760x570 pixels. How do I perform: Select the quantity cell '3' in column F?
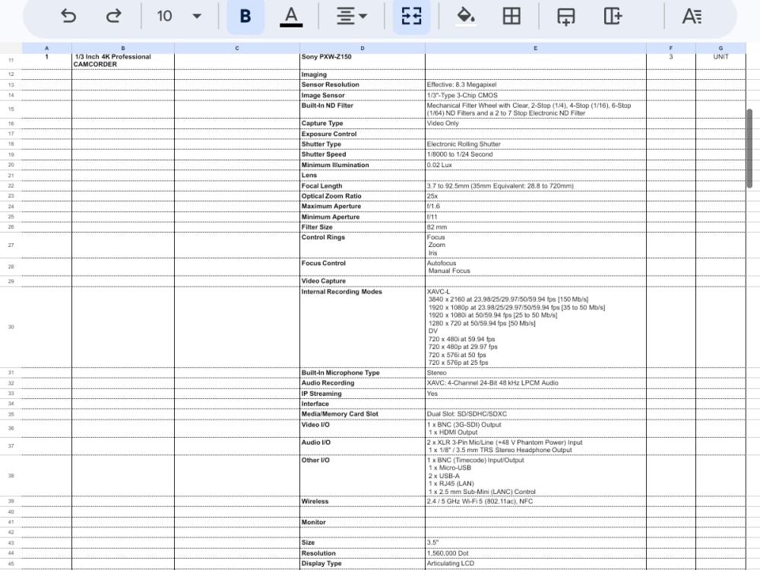[671, 61]
